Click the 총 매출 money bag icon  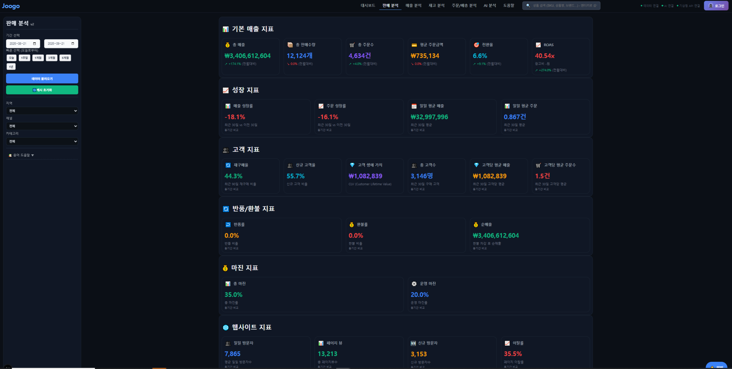click(228, 45)
